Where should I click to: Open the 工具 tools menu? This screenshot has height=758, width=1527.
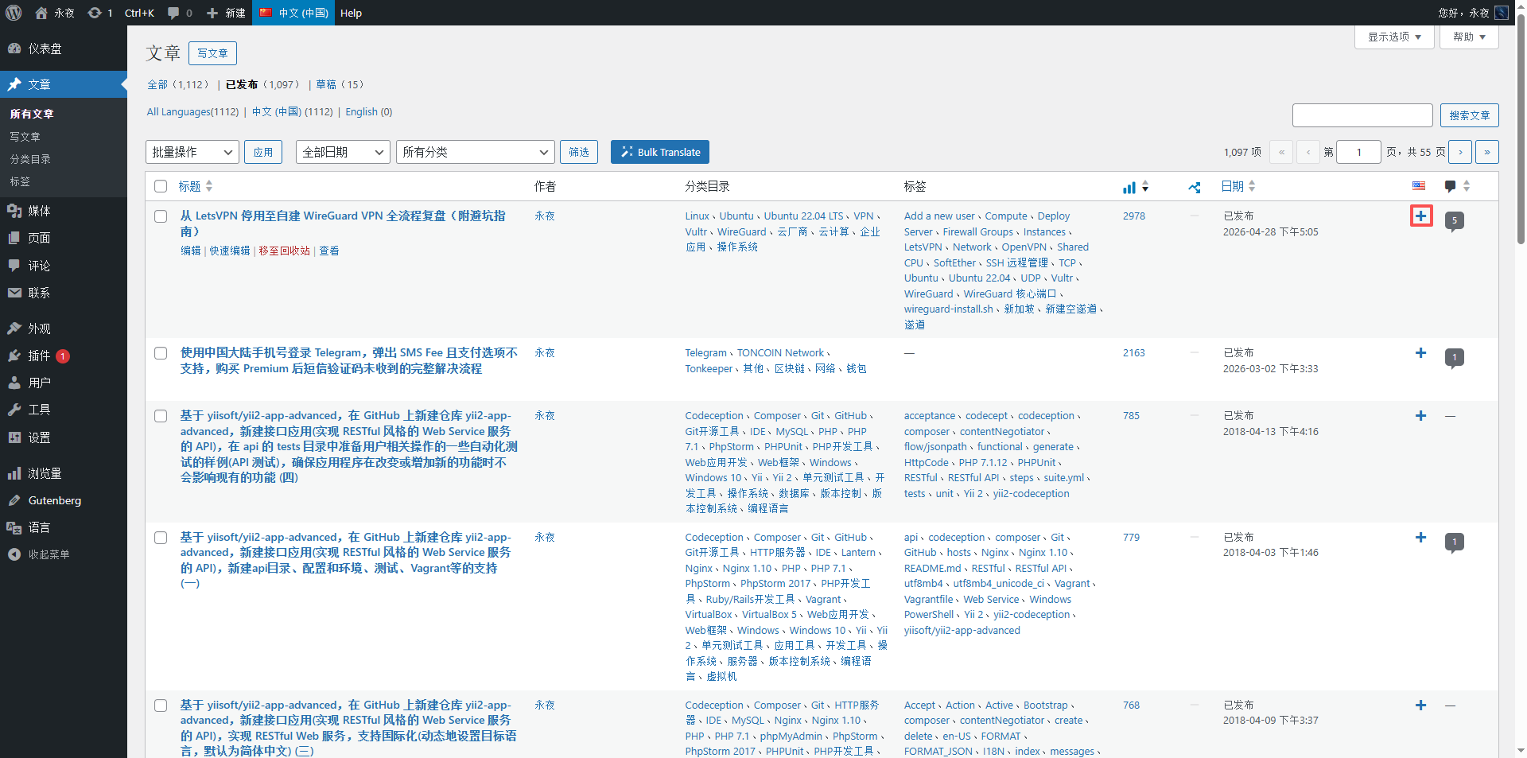point(64,410)
